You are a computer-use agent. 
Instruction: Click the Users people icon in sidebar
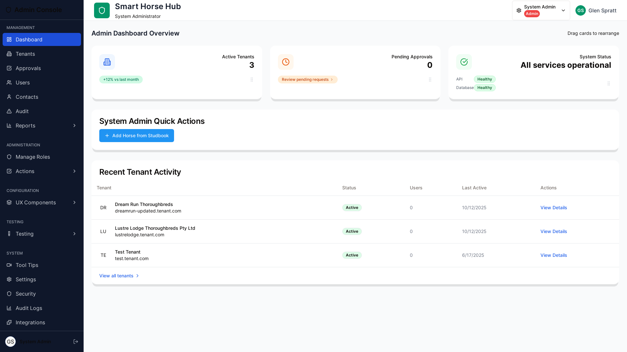[x=9, y=82]
